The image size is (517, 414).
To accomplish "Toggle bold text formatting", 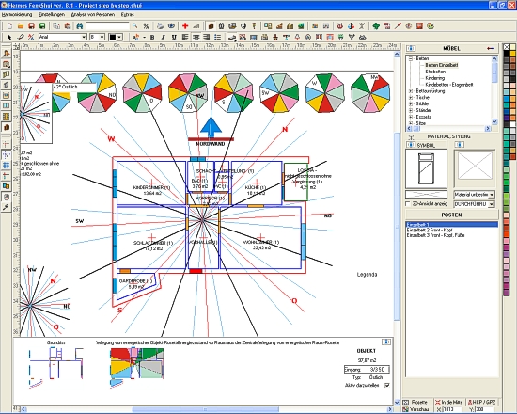I will click(x=152, y=37).
